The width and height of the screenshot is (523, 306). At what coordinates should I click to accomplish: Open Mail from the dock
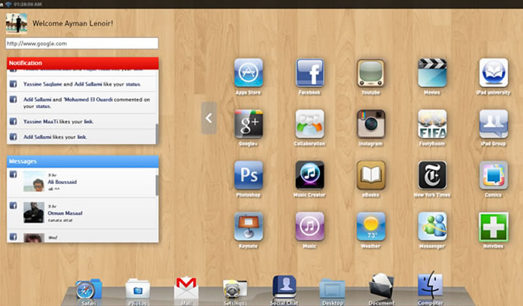point(186,289)
